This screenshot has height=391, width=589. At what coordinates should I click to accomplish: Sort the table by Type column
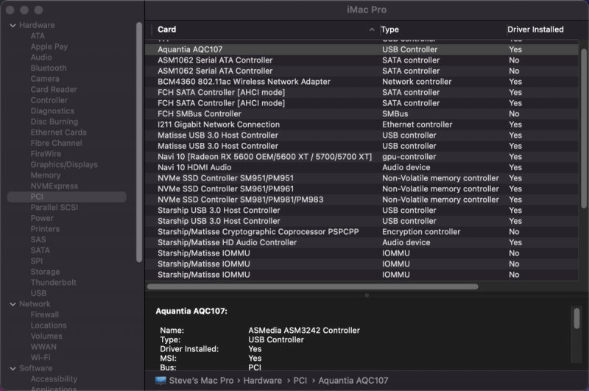[x=390, y=29]
